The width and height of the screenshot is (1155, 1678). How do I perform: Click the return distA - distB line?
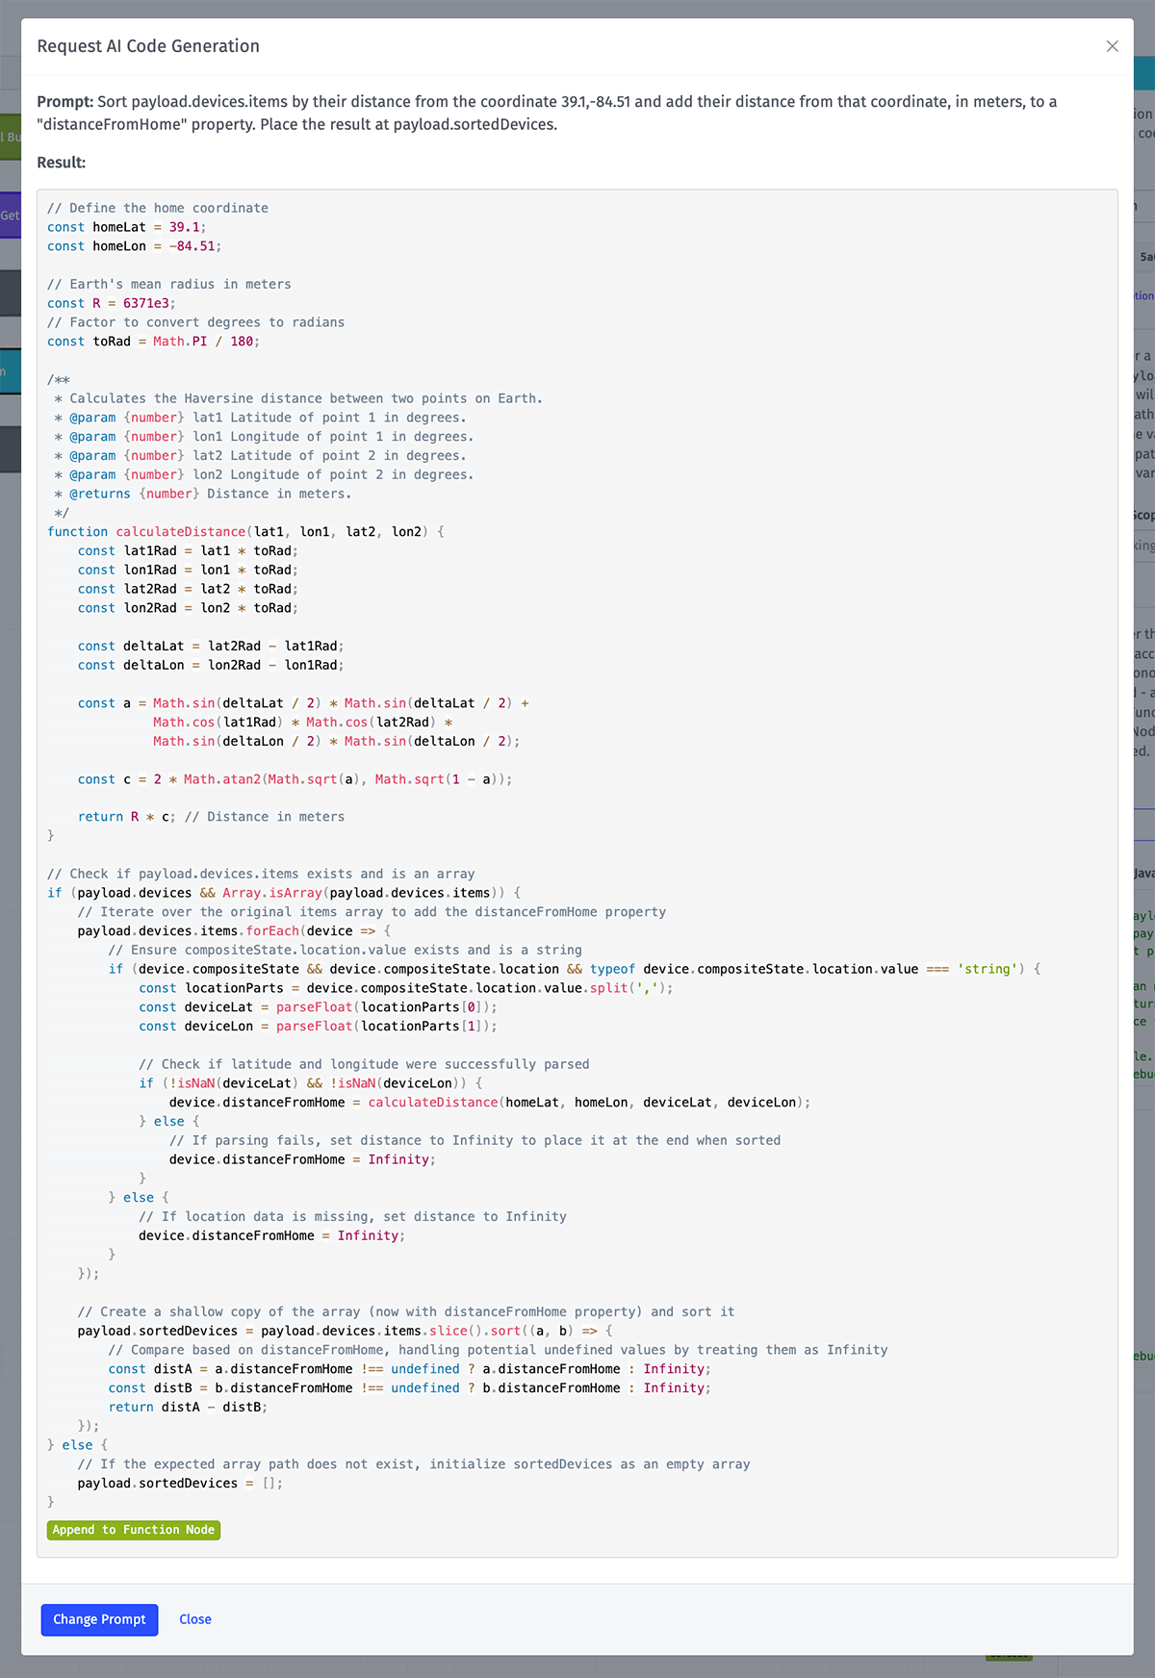pos(188,1407)
